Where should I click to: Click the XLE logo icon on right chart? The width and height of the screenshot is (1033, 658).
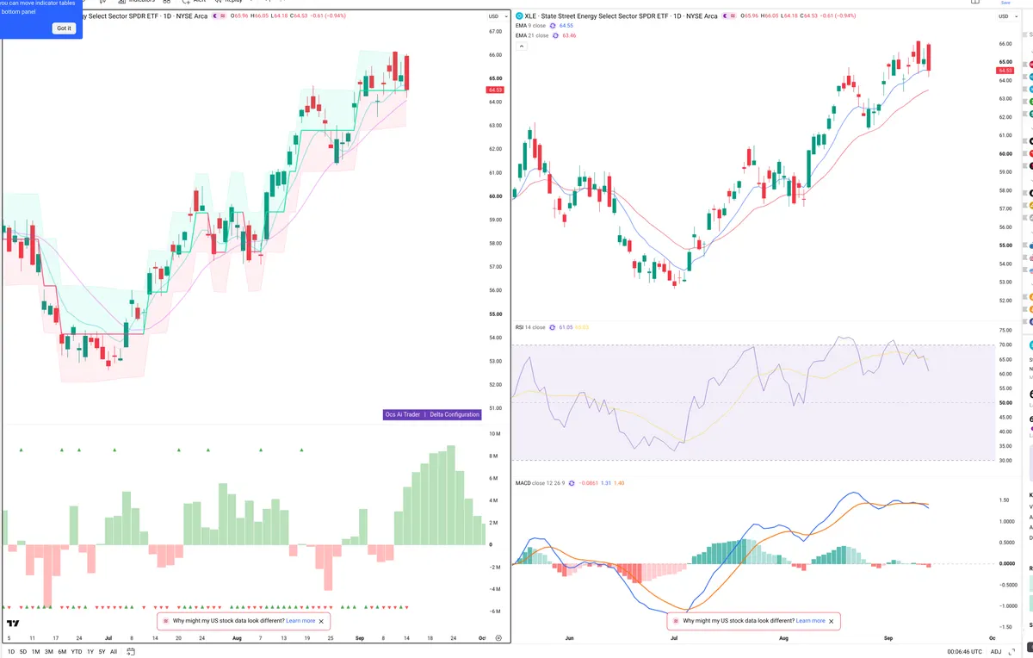click(x=518, y=16)
